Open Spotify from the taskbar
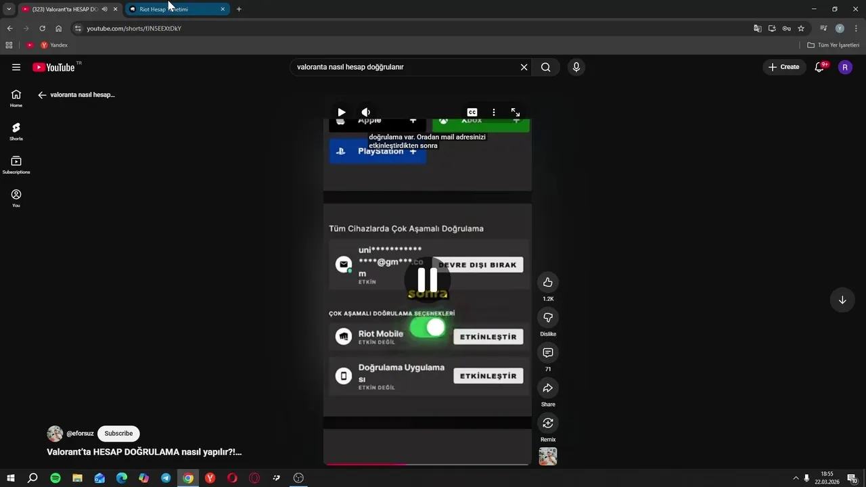 (x=55, y=478)
